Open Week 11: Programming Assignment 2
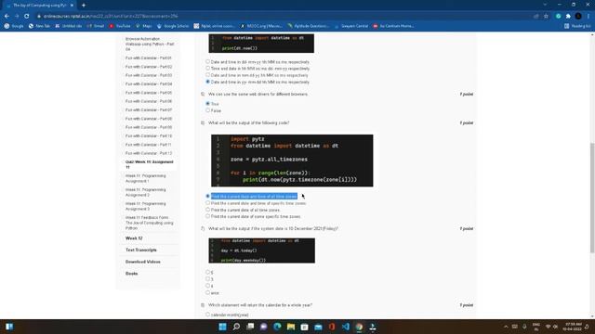Screen dimensions: 595x334 click(146, 192)
